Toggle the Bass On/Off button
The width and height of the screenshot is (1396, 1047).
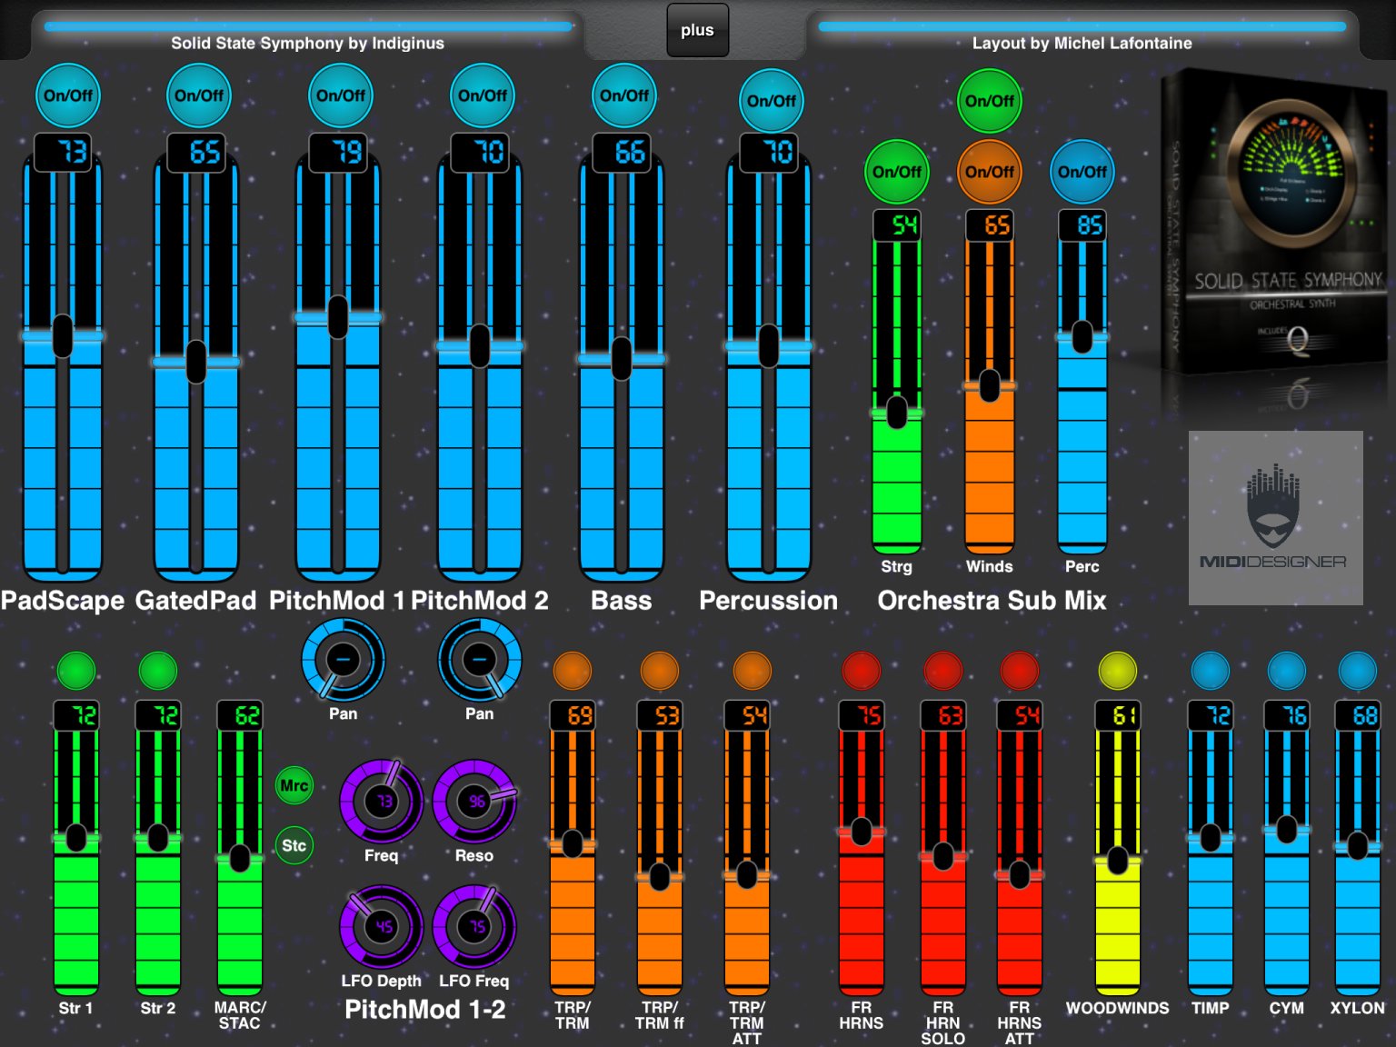pos(624,95)
